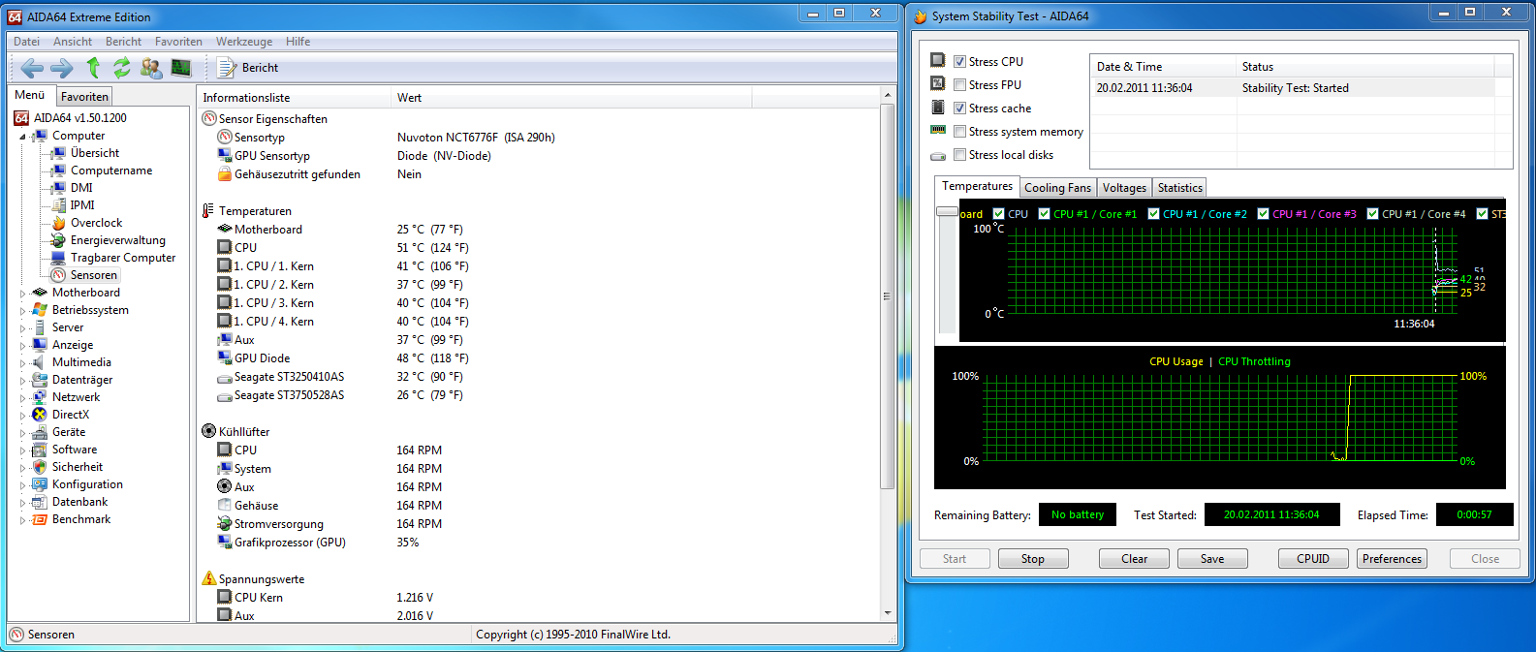The width and height of the screenshot is (1536, 652).
Task: Toggle CPU #1 / Core #3 graph checkbox
Action: (x=1263, y=214)
